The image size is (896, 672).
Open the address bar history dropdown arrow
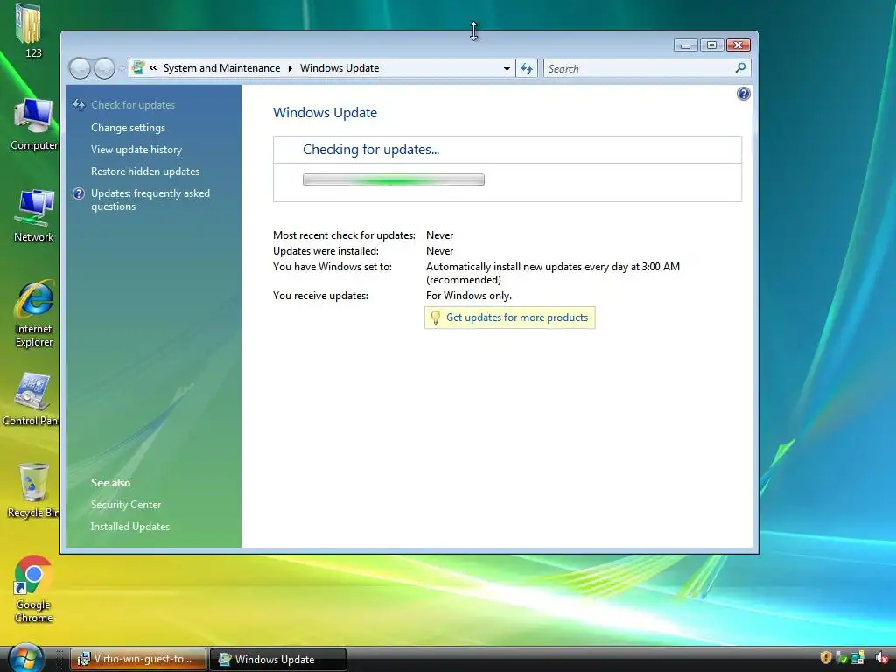(507, 68)
